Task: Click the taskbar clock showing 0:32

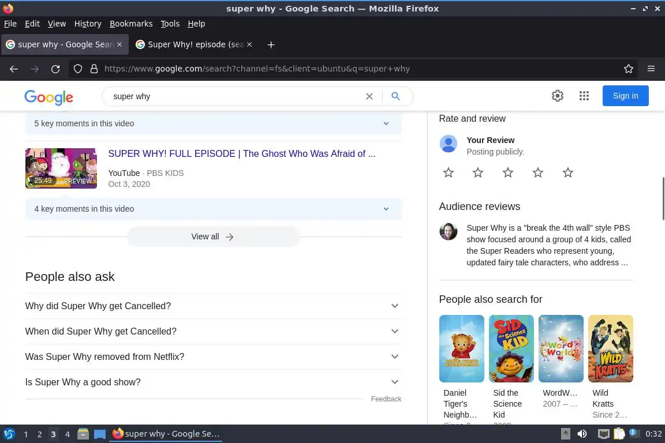Action: coord(653,434)
